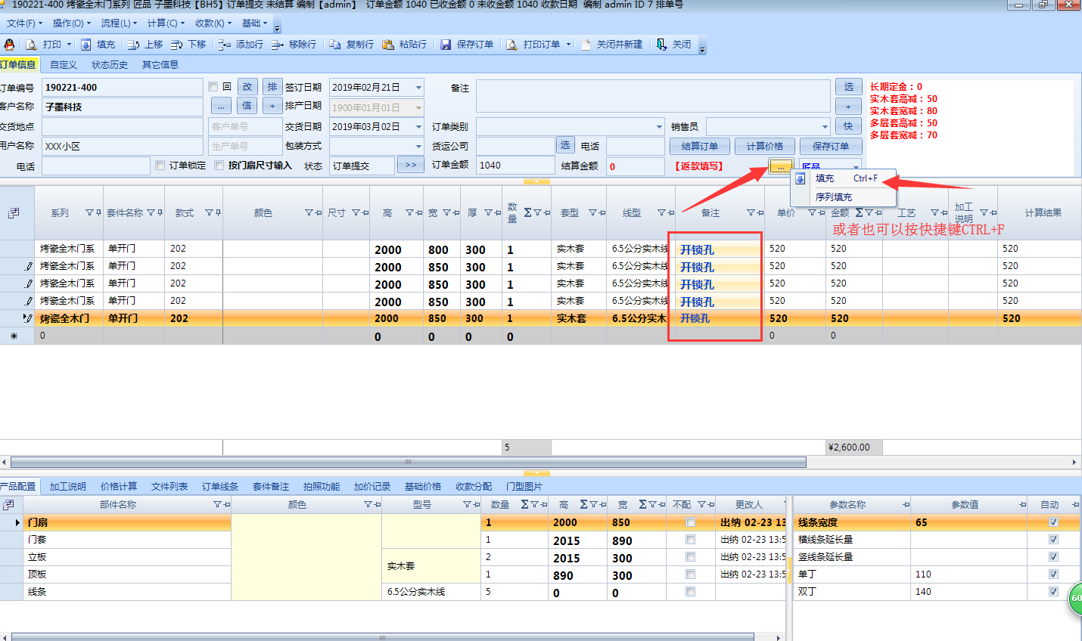The width and height of the screenshot is (1082, 641).
Task: Click the grid horizontal scrollbar thumb
Action: click(409, 462)
